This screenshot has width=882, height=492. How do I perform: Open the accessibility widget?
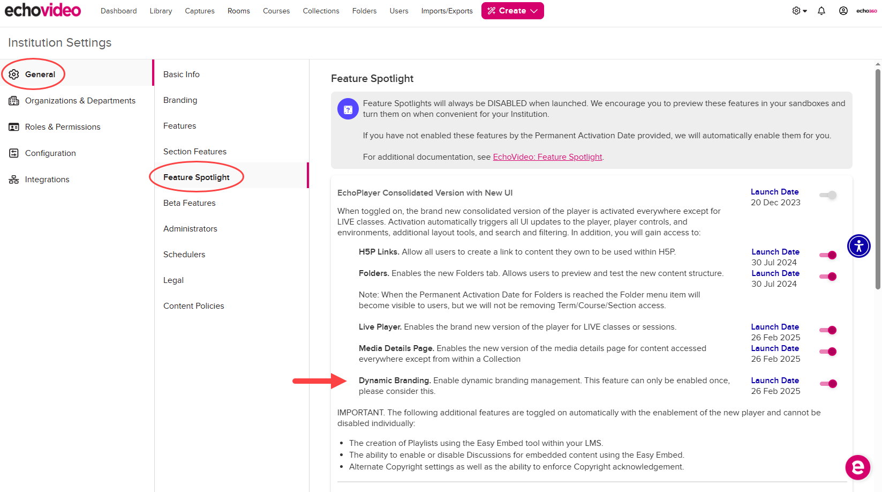[x=859, y=246]
